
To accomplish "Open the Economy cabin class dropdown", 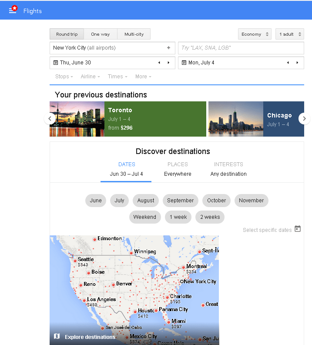I will 255,34.
